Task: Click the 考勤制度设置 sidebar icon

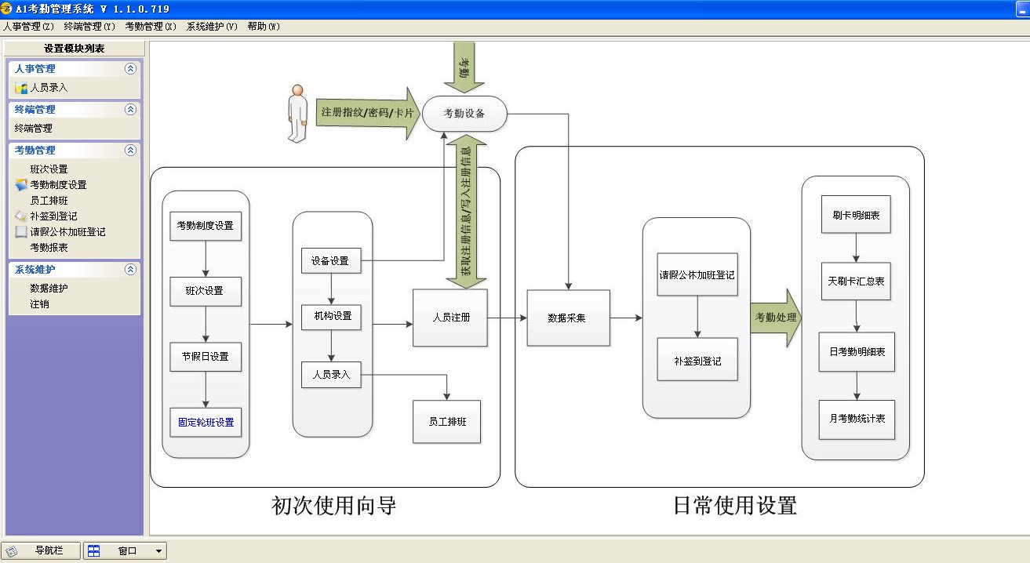Action: [x=21, y=185]
